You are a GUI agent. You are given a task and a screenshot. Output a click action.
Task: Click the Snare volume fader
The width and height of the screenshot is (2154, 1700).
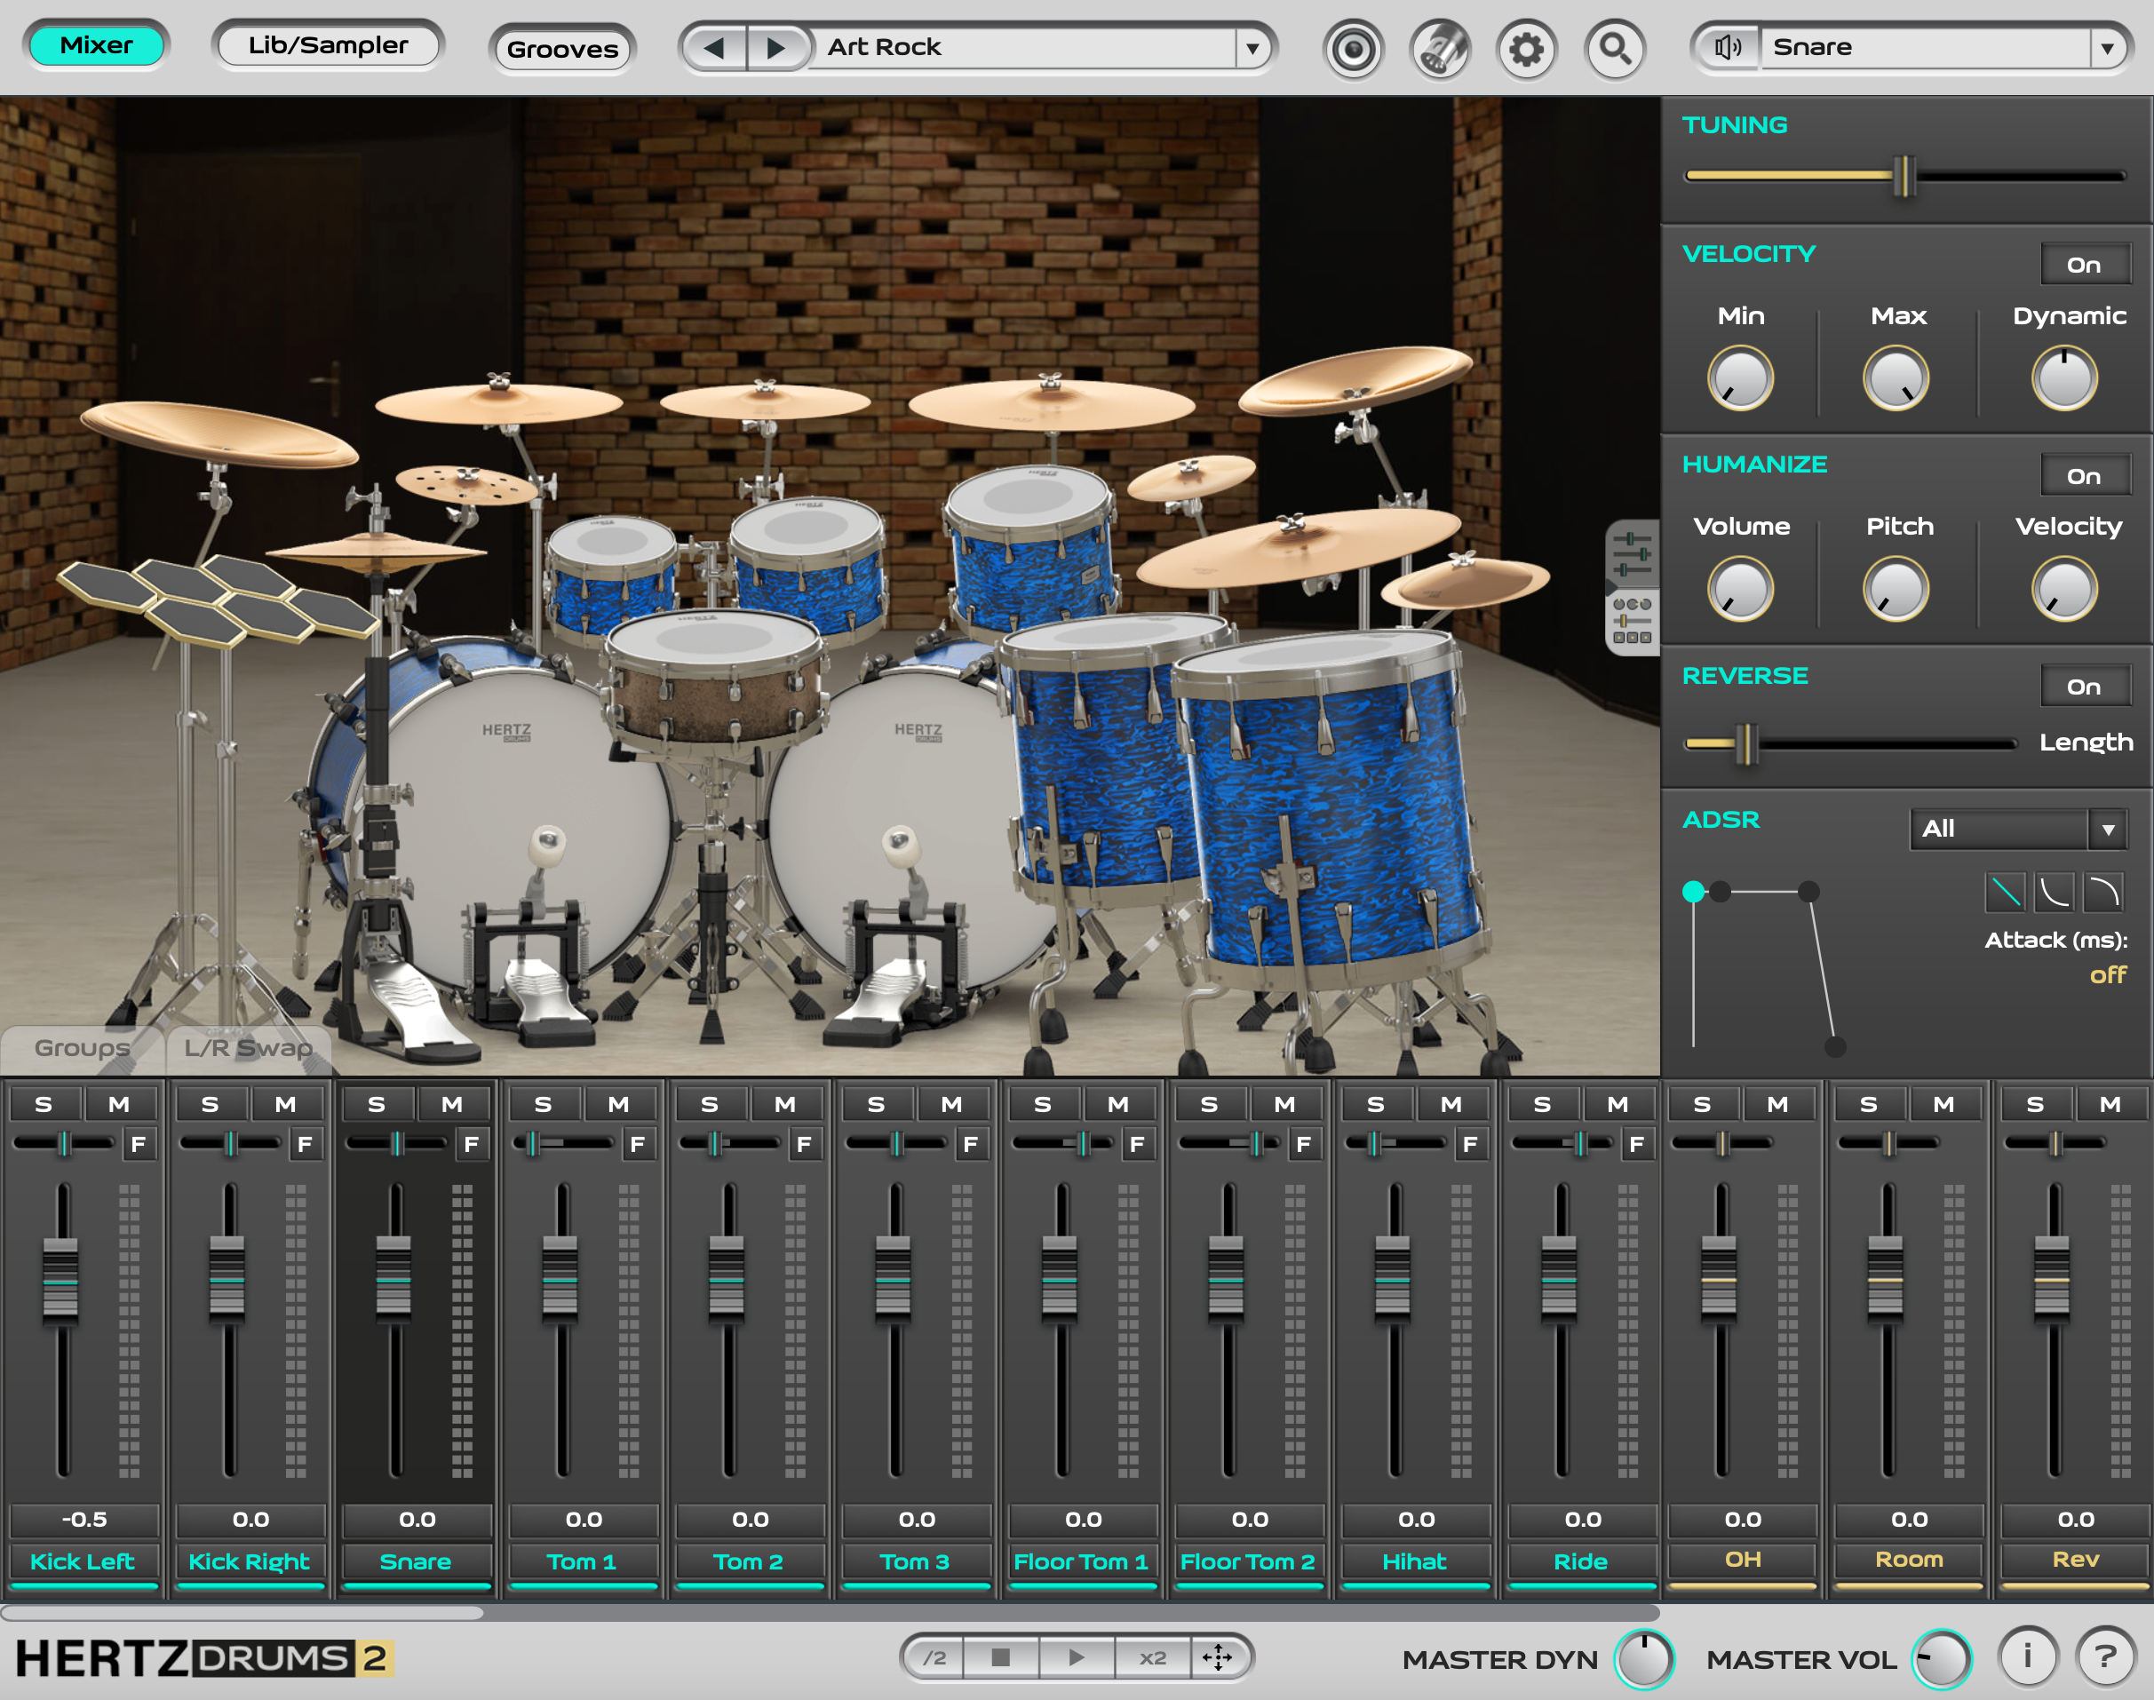pos(394,1279)
